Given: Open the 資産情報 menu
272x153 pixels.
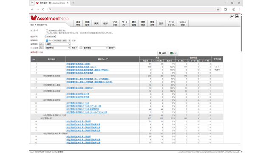Looking at the screenshot, I should pos(78,23).
